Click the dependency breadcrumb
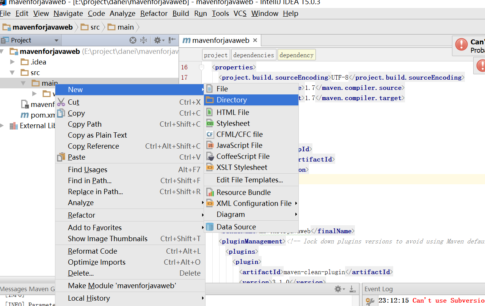Viewport: 485px width, 306px height. pyautogui.click(x=297, y=55)
